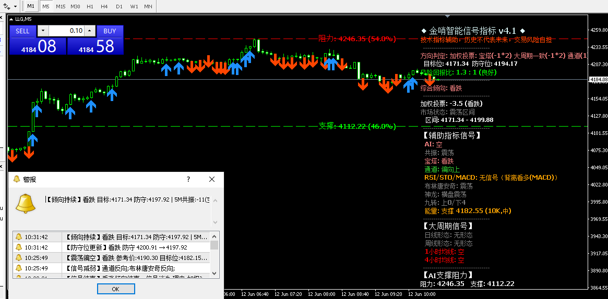Viewport: 608px width, 299px height.
Task: Click time axis label 12 Jun 08:00
Action: pos(321,294)
